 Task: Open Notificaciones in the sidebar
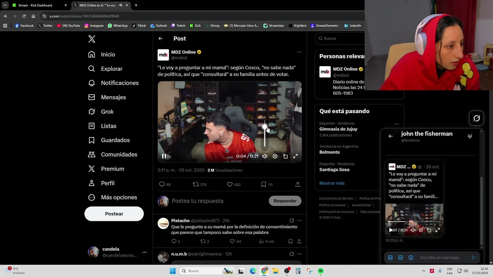coord(113,83)
